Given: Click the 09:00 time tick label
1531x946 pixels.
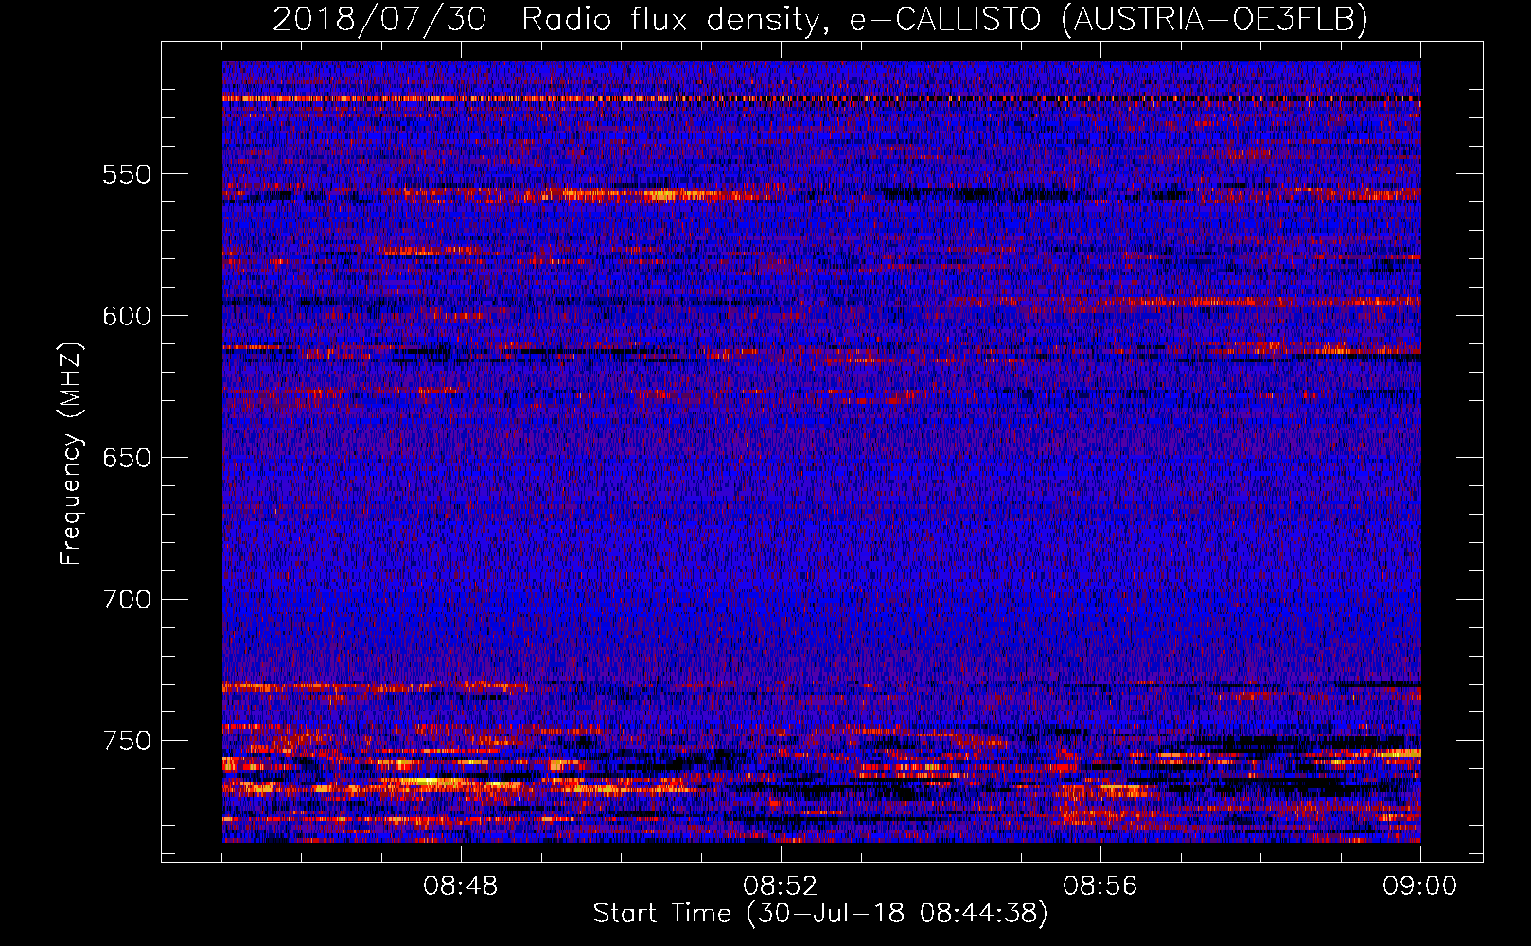Looking at the screenshot, I should [x=1420, y=886].
